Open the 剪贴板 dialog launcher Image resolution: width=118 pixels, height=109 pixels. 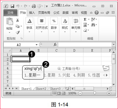(x=21, y=38)
